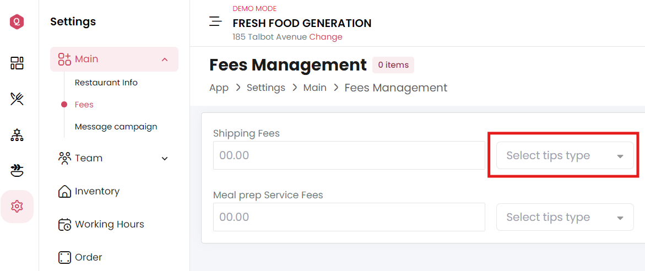Open Shipping Fees tips type dropdown

point(565,155)
